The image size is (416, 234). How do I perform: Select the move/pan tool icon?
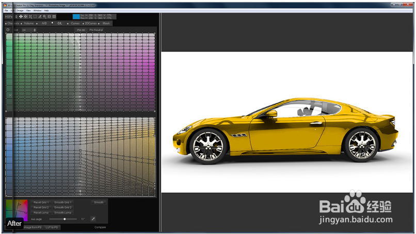[21, 16]
